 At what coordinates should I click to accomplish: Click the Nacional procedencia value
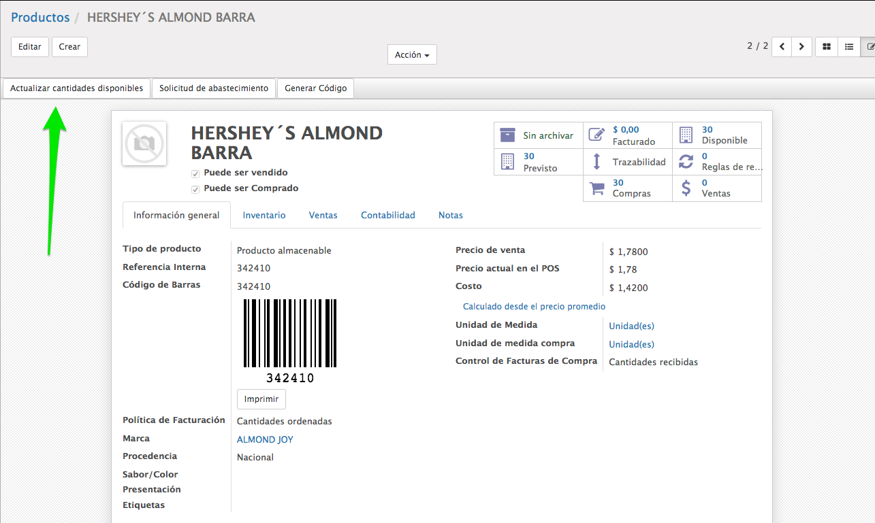point(255,457)
